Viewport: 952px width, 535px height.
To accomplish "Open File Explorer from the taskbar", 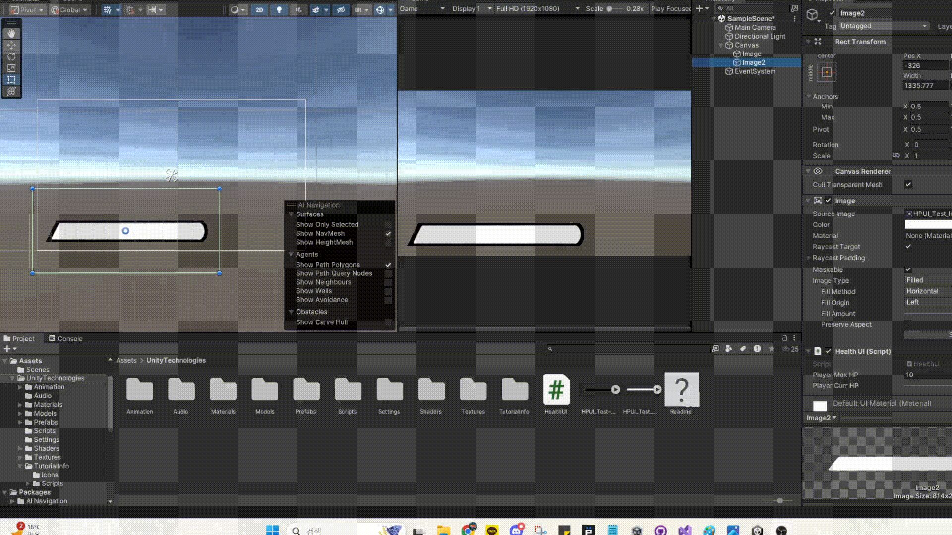I will coord(443,530).
